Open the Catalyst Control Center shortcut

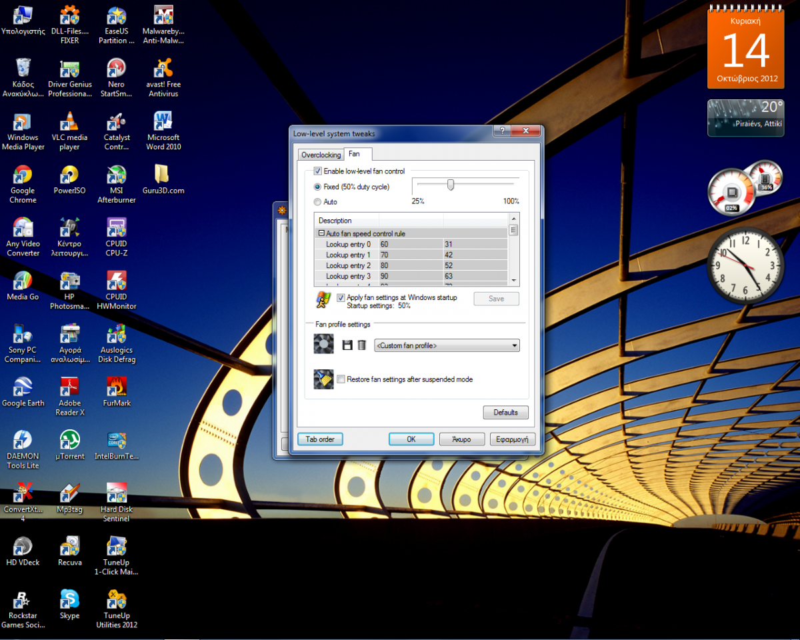pos(117,131)
